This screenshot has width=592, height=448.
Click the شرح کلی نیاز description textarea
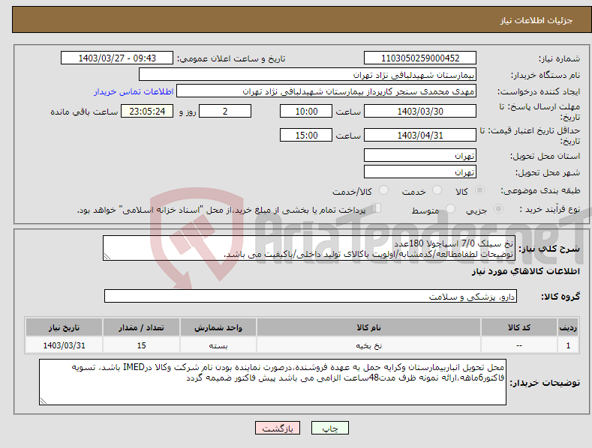pyautogui.click(x=308, y=248)
